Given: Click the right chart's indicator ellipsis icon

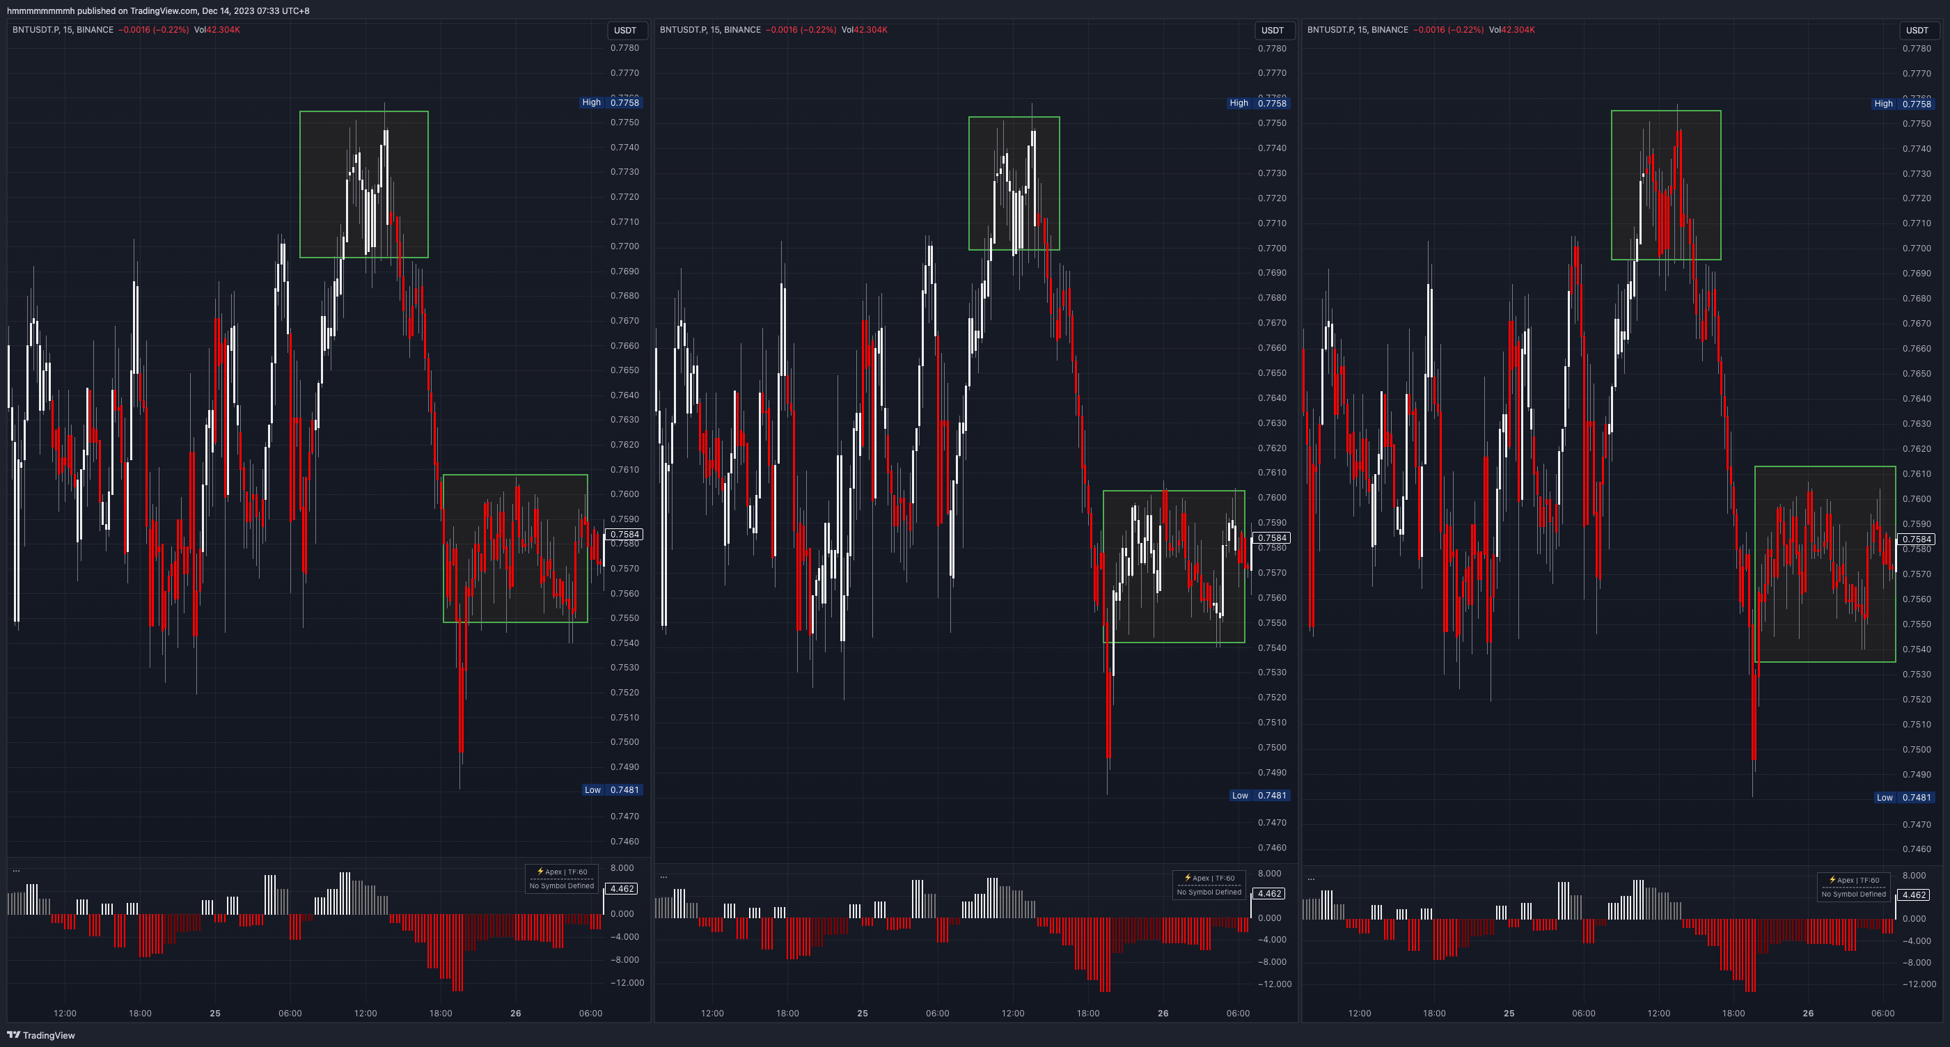Looking at the screenshot, I should [1311, 879].
